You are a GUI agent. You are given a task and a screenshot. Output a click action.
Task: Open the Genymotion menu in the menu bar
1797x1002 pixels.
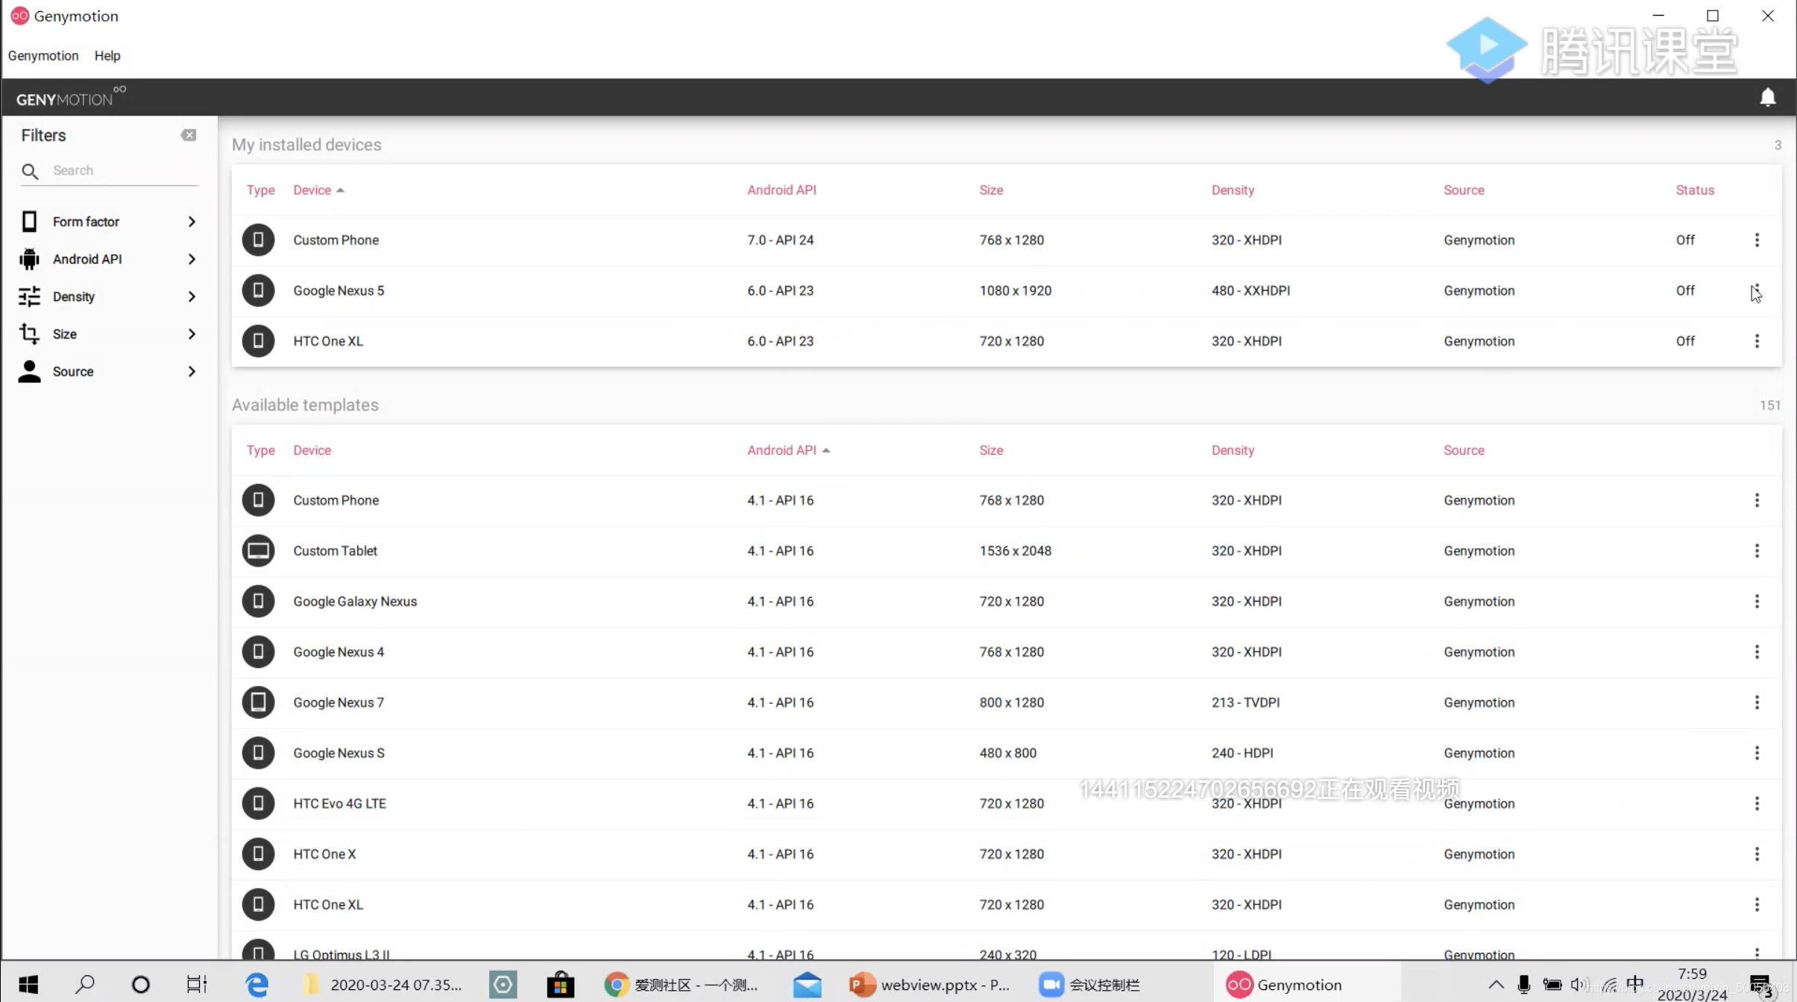pyautogui.click(x=43, y=56)
